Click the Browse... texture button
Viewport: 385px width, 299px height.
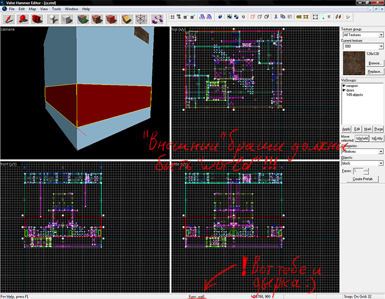pos(375,63)
